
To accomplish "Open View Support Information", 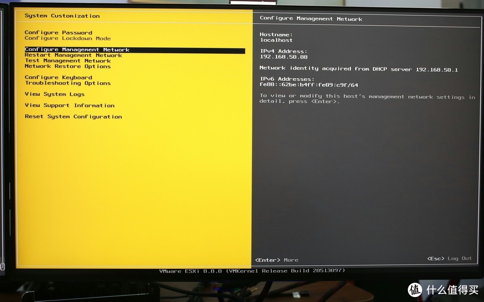I will click(x=69, y=105).
